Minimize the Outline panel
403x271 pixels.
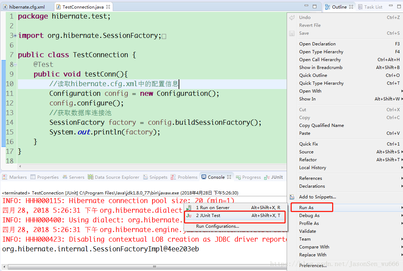point(391,6)
